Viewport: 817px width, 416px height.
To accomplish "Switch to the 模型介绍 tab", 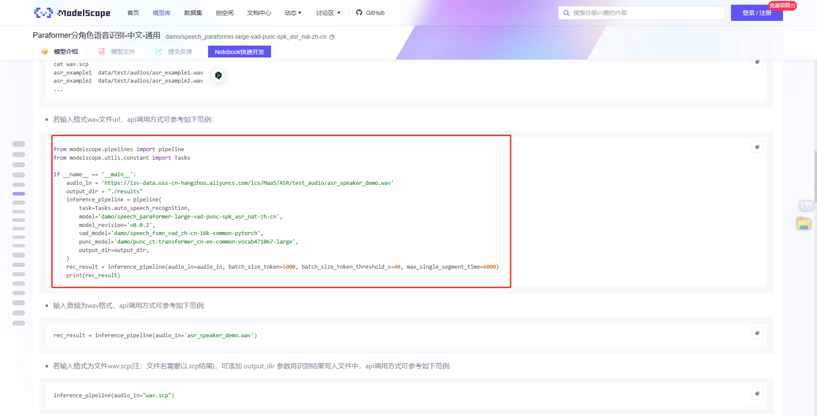I will point(60,52).
